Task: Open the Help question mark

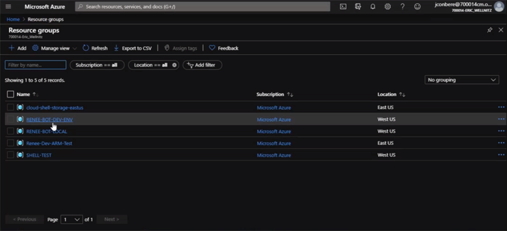Action: coord(403,6)
